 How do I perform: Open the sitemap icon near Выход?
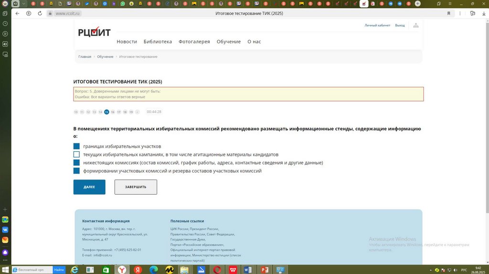pyautogui.click(x=416, y=25)
